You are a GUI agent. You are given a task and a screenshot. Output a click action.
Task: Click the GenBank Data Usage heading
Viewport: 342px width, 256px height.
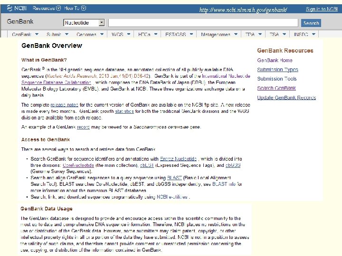pyautogui.click(x=47, y=209)
